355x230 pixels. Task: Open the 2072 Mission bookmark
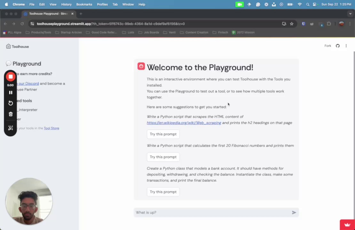243,33
